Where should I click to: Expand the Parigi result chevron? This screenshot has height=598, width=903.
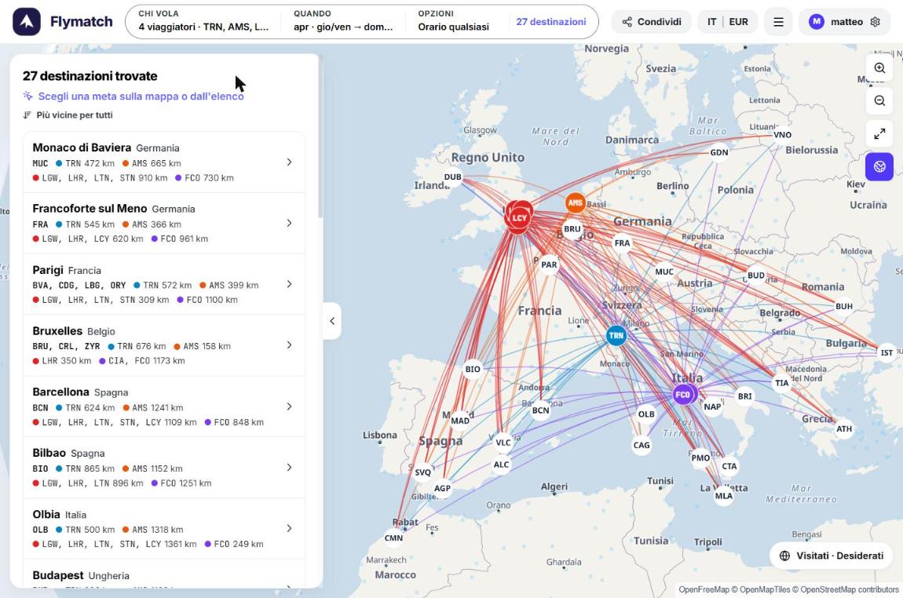pyautogui.click(x=289, y=284)
